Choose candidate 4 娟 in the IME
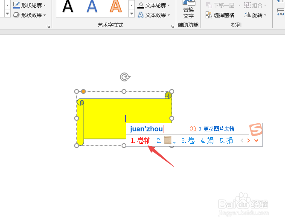285x223 pixels. click(x=207, y=141)
